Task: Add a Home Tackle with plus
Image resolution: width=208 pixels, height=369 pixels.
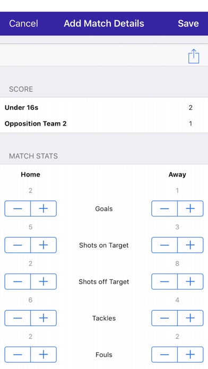Action: pos(44,318)
